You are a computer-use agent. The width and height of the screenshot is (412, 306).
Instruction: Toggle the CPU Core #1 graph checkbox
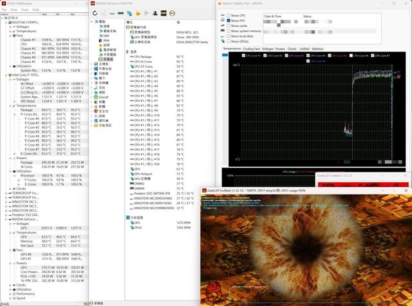point(243,56)
